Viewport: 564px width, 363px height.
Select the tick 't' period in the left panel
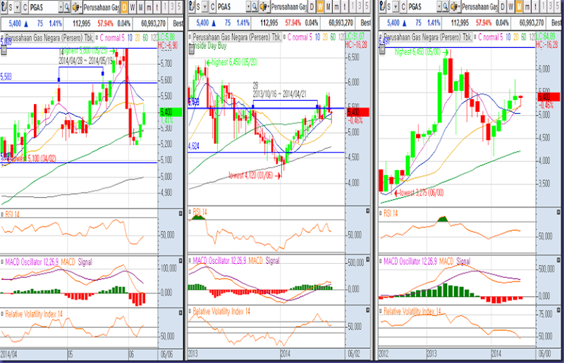157,6
